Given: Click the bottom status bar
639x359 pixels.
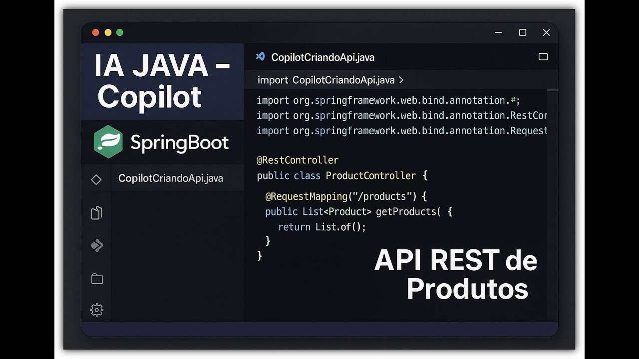Looking at the screenshot, I should [319, 329].
